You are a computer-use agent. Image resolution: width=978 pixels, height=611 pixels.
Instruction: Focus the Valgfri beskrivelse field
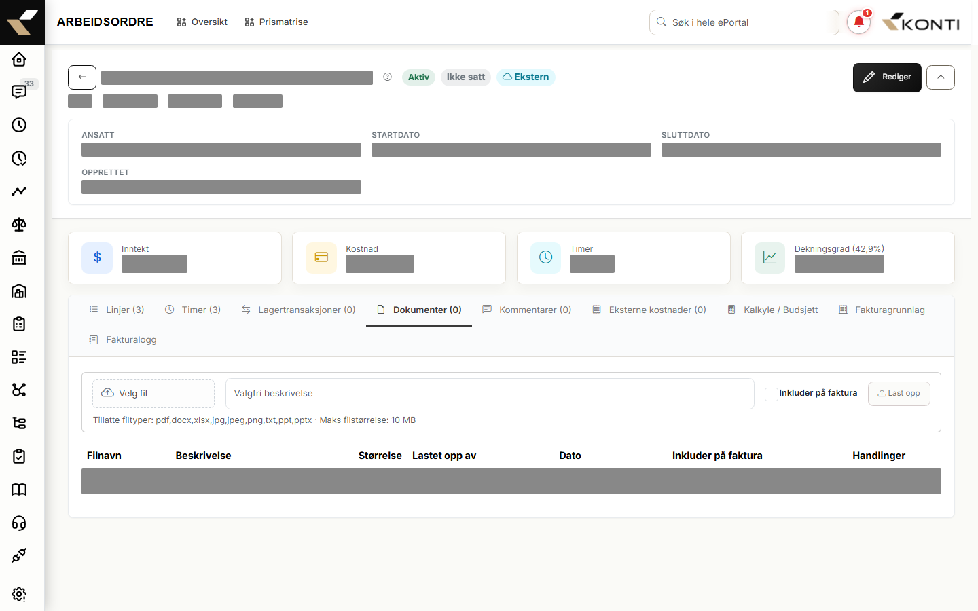pyautogui.click(x=490, y=394)
